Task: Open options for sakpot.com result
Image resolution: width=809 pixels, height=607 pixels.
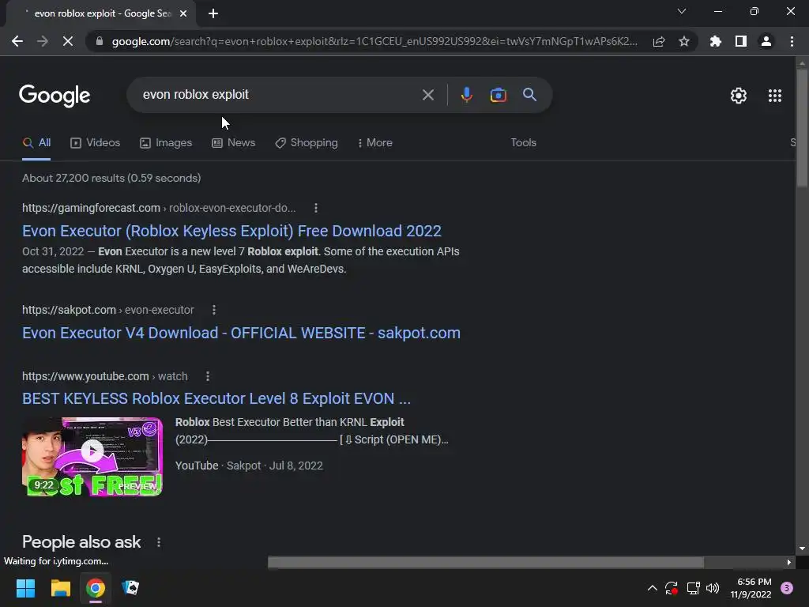Action: [x=214, y=310]
